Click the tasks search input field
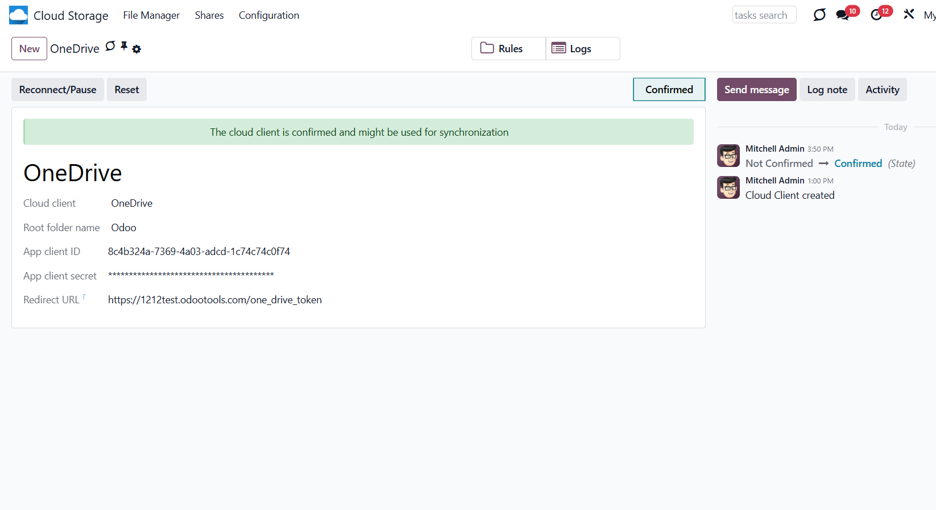The height and width of the screenshot is (510, 936). click(764, 15)
